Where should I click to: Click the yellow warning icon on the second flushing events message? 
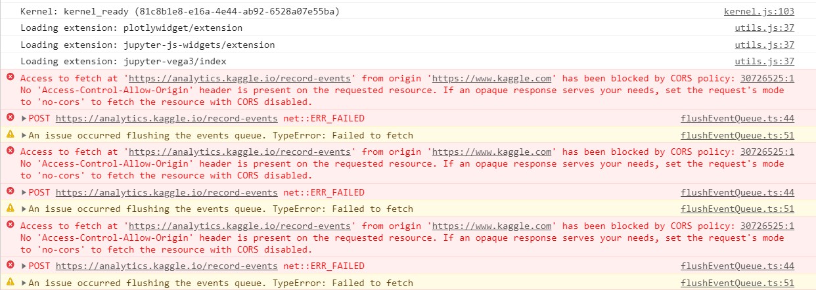(x=10, y=208)
